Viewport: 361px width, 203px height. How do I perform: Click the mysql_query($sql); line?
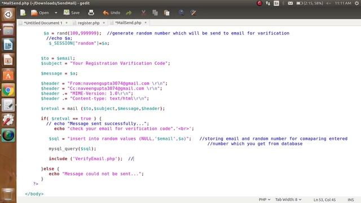72,149
